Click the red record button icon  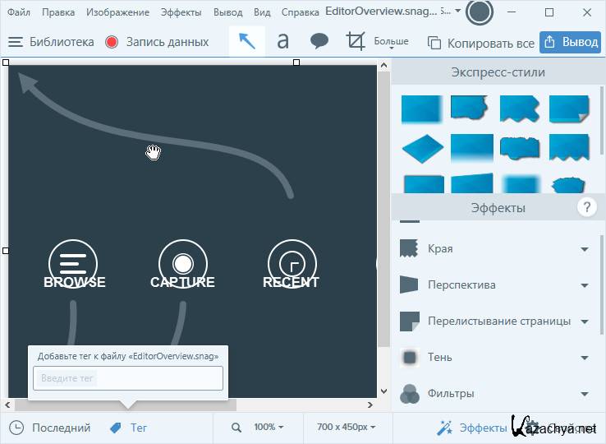pos(112,42)
